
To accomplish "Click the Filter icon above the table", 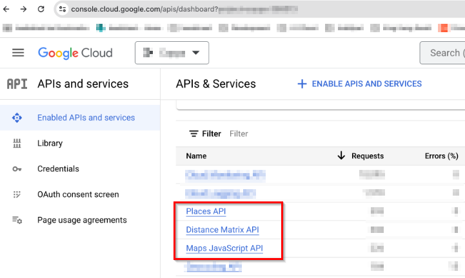I will tap(193, 134).
